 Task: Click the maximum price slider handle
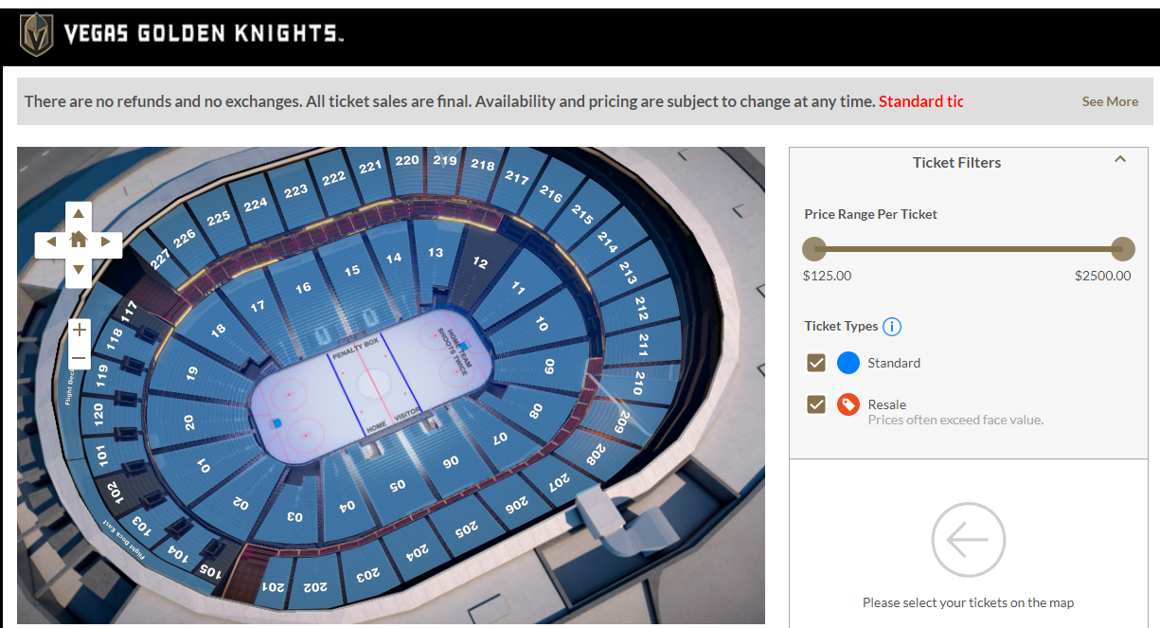pyautogui.click(x=1122, y=249)
